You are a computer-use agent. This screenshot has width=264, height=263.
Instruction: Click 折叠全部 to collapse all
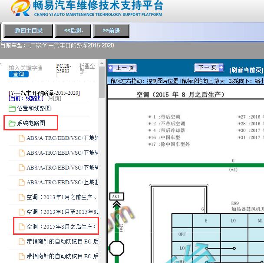pos(87,69)
